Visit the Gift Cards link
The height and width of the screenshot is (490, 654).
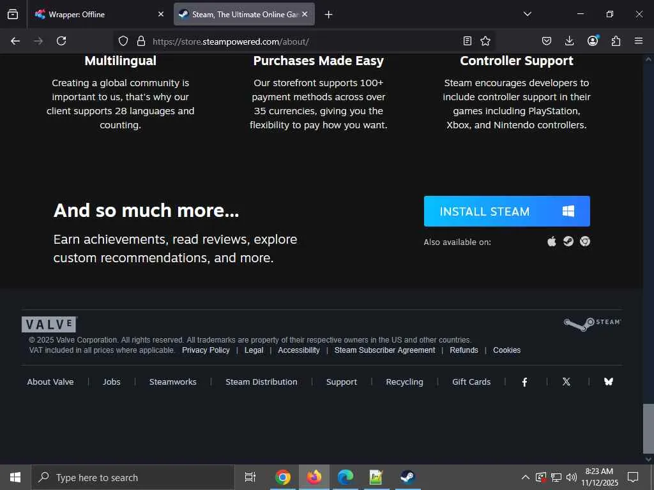pos(471,382)
